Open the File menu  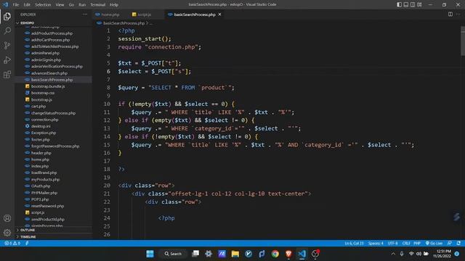[x=16, y=5]
